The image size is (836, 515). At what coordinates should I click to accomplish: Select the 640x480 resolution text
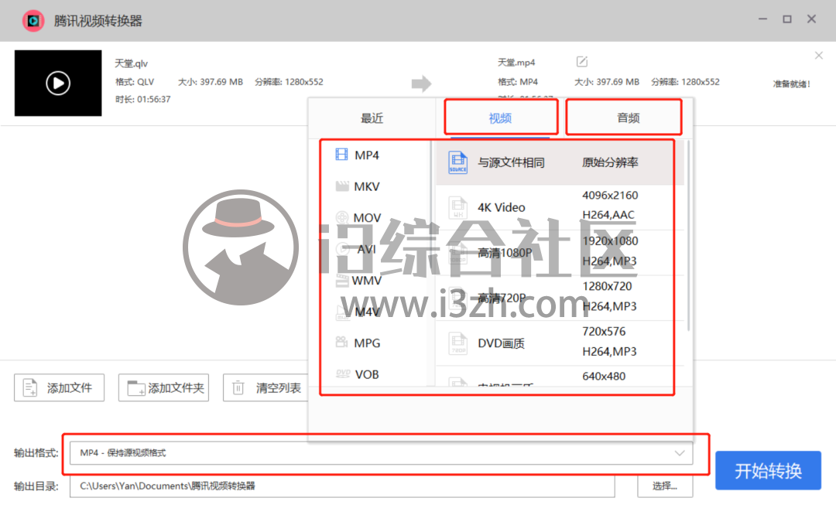tap(604, 377)
